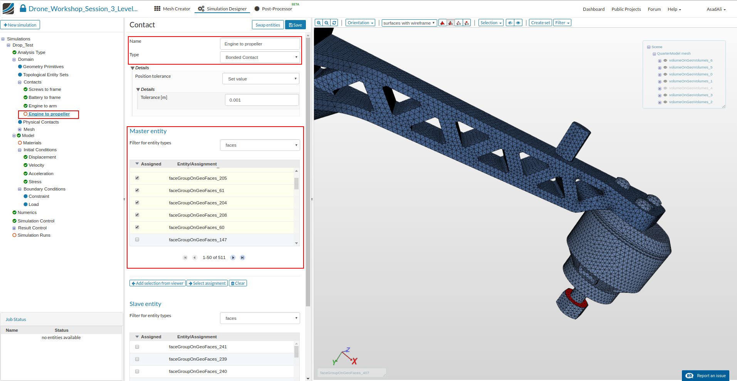Screen dimensions: 737x381
Task: Click the crossed-eye hide selection icon
Action: (510, 23)
